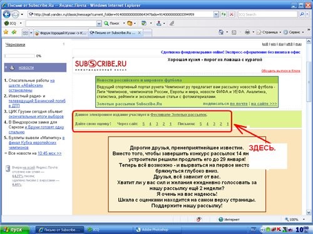This screenshot has height=234, width=313.
Task: Rate 3 in the Через сайт row
Action: click(157, 124)
